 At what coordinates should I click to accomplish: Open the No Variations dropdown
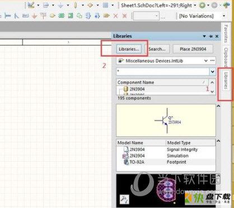coord(224,16)
